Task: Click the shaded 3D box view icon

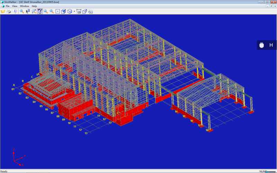Action: pos(63,11)
